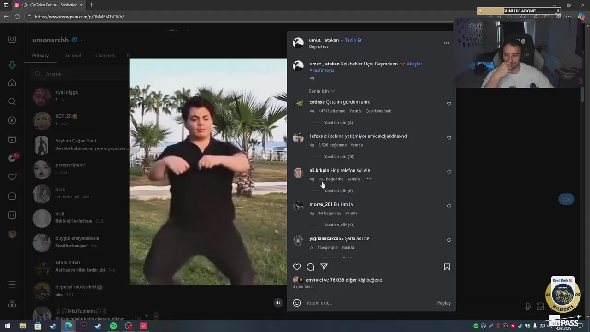This screenshot has width=590, height=332.
Task: Like 1efexs's comment
Action: (x=449, y=138)
